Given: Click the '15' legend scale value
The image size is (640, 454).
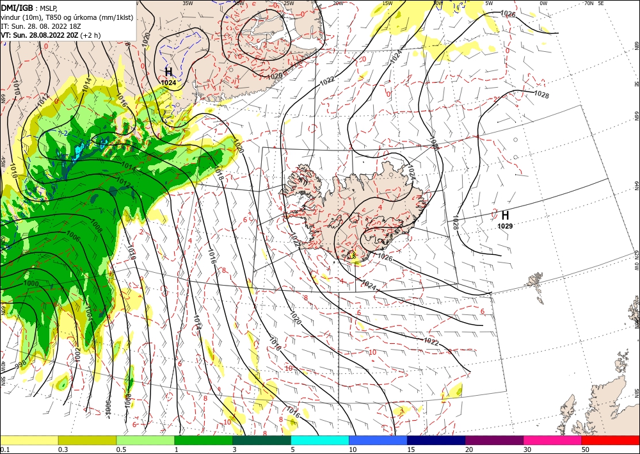Looking at the screenshot, I should tap(411, 450).
